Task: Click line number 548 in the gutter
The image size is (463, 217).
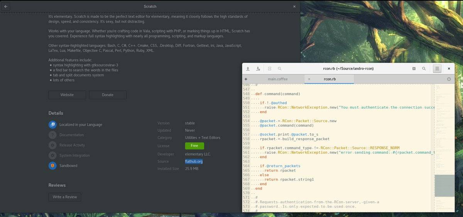Action: [x=246, y=94]
